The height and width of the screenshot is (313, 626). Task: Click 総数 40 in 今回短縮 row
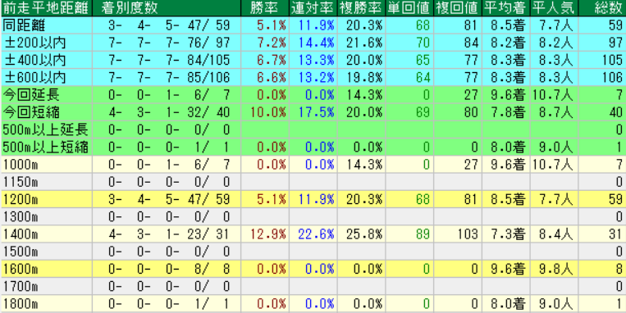615,112
